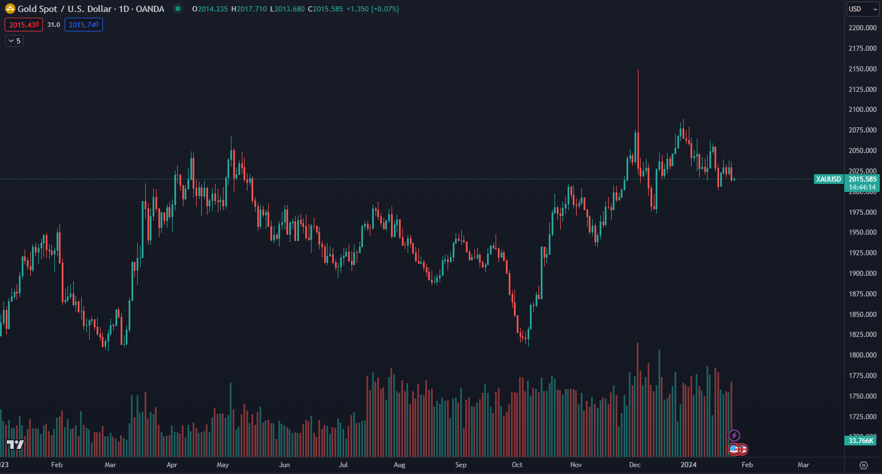The width and height of the screenshot is (882, 474).
Task: Click the Oct label on the time axis
Action: click(x=517, y=465)
